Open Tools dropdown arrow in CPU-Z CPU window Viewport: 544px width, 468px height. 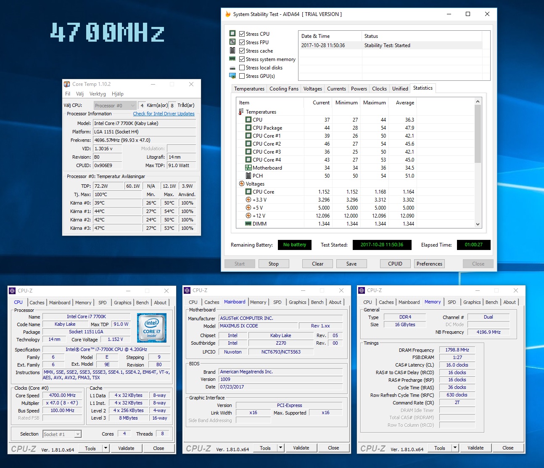[x=106, y=448]
